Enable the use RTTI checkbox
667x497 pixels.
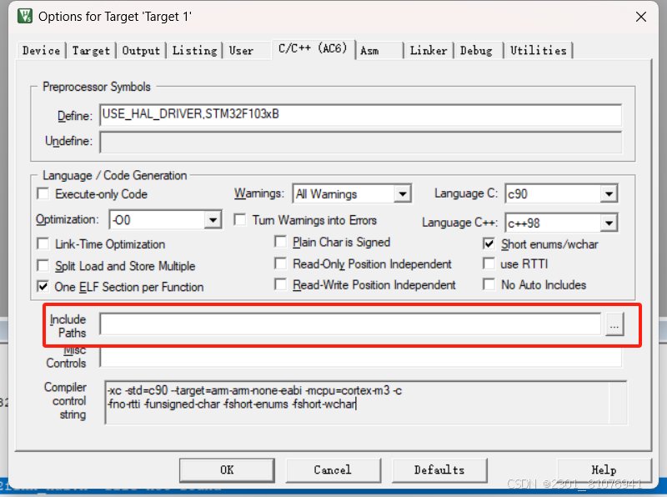coord(489,264)
